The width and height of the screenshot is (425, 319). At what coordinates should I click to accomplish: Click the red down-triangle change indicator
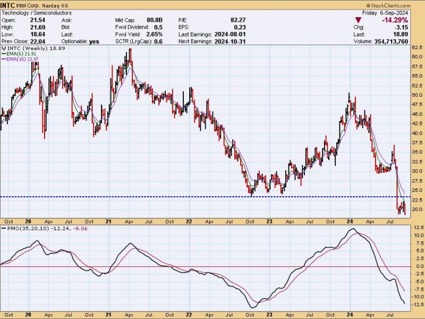tap(358, 20)
